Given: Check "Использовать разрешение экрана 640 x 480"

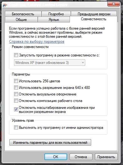Looking at the screenshot, I should click(x=16, y=88).
